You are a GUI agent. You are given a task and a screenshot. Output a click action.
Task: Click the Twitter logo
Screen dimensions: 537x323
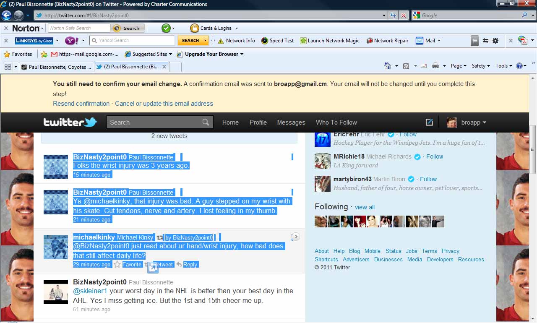pos(70,122)
